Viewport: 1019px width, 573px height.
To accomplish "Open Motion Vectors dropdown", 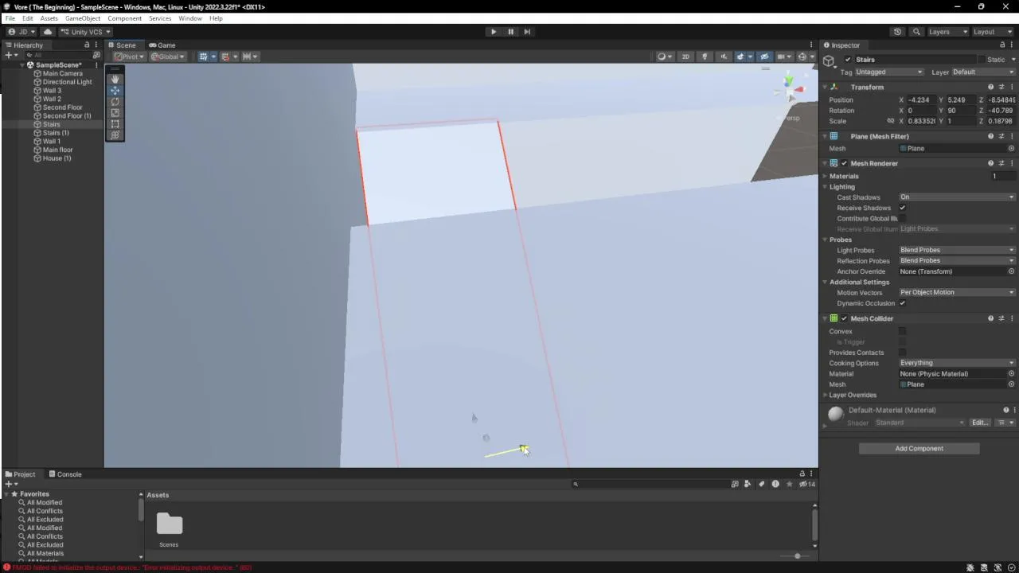I will pyautogui.click(x=957, y=292).
